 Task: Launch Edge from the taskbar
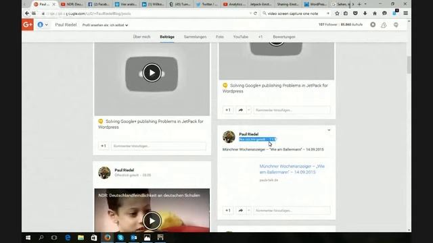pyautogui.click(x=68, y=238)
